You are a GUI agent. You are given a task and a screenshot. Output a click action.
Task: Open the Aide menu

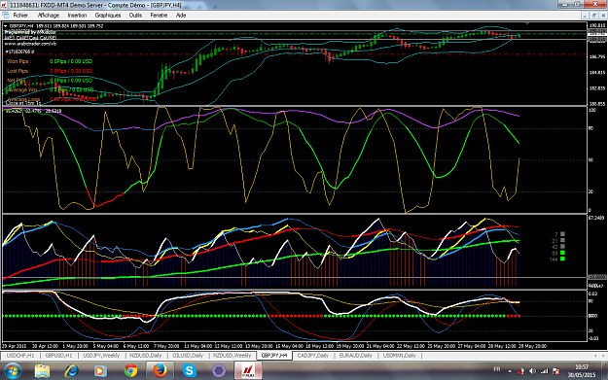click(x=181, y=16)
